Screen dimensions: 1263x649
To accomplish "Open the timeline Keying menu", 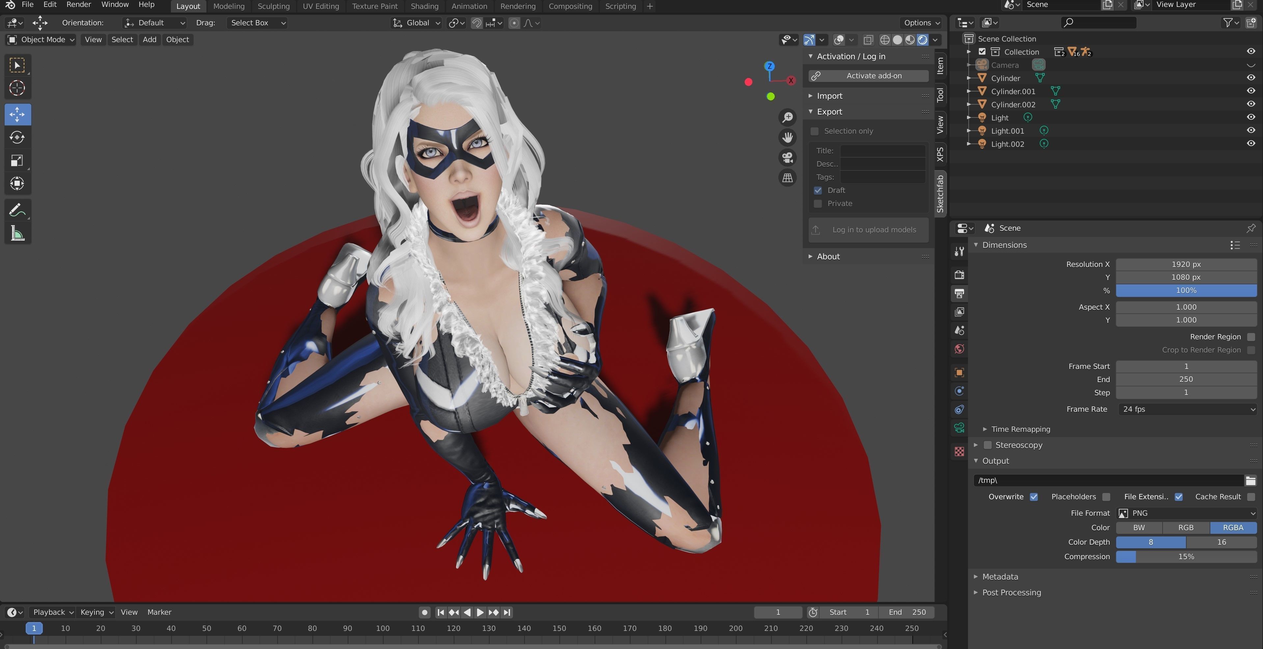I will 96,612.
